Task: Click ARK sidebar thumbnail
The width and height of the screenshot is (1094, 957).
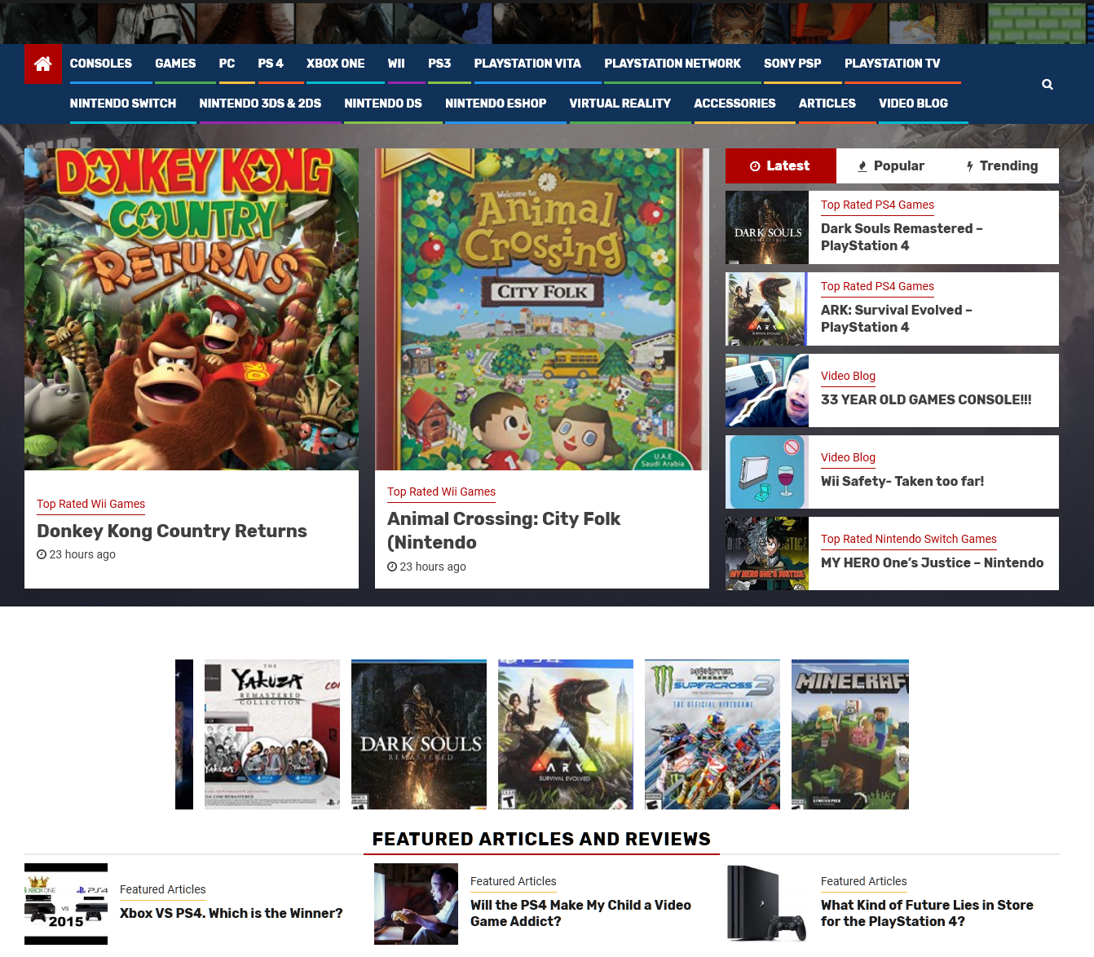Action: [767, 309]
